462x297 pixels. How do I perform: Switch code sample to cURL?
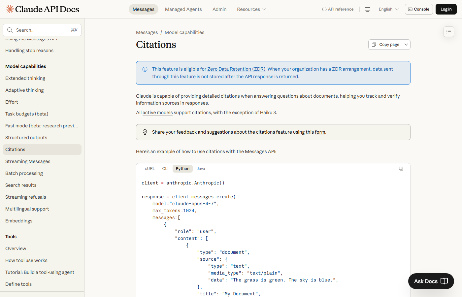pyautogui.click(x=150, y=169)
